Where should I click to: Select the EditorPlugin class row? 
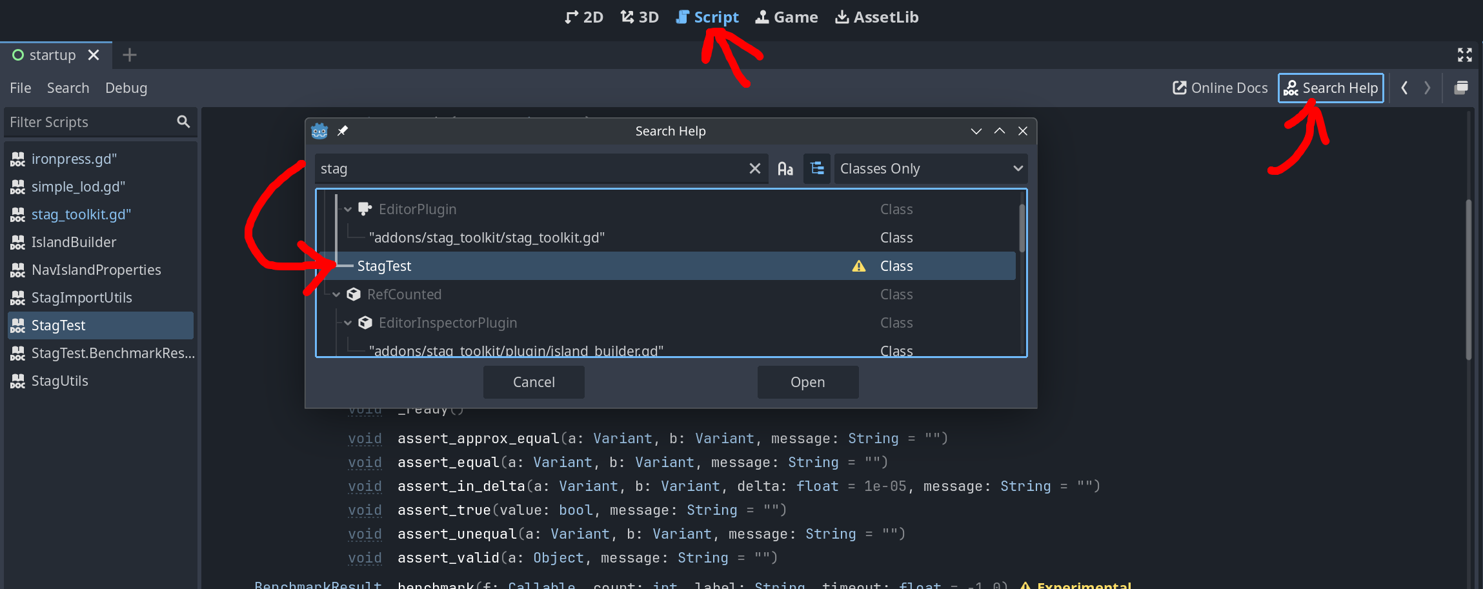click(x=667, y=209)
